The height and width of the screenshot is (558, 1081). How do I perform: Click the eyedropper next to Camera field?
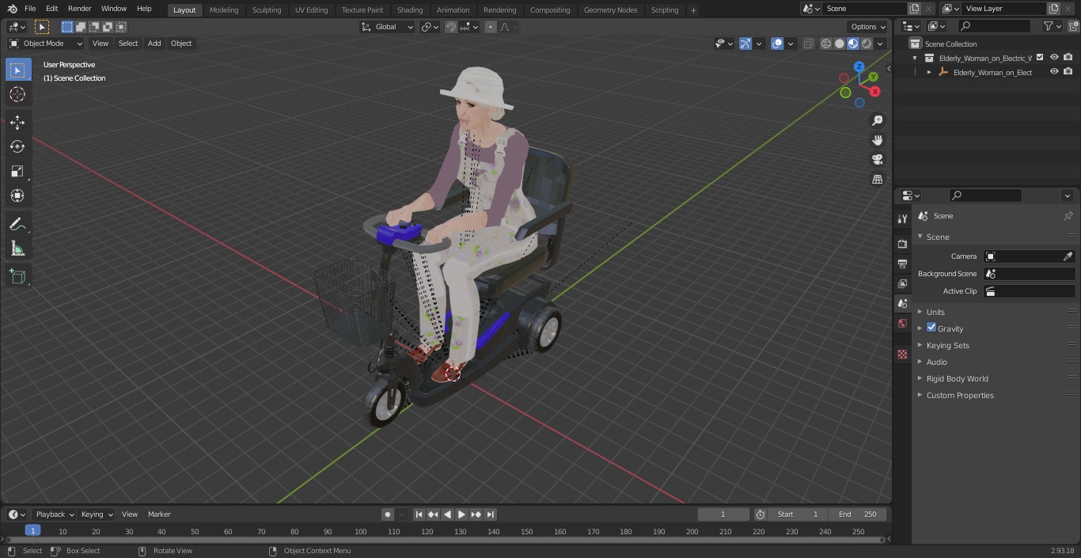[1068, 256]
